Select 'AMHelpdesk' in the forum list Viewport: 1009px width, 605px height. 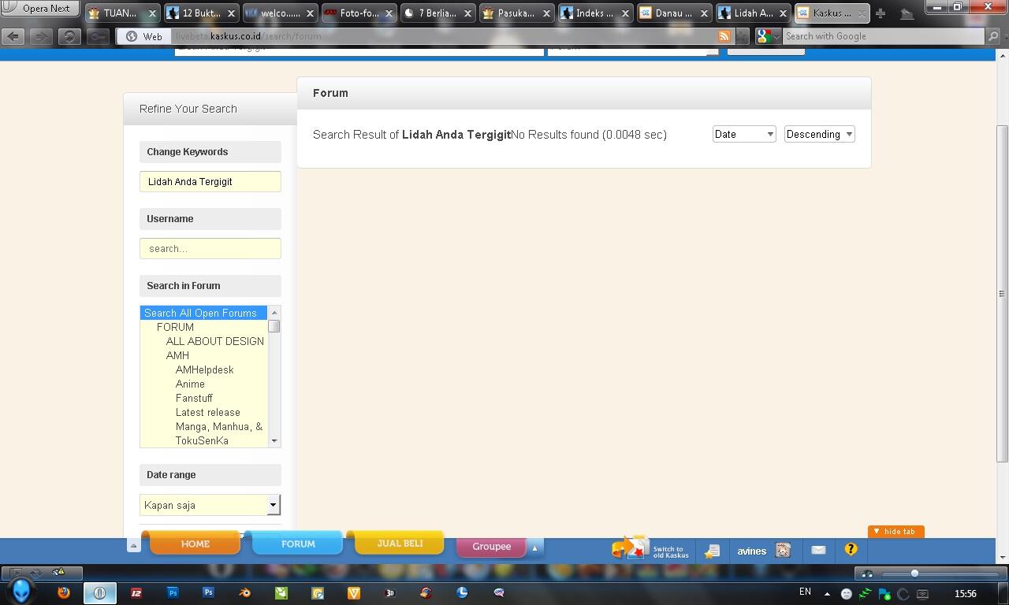[x=204, y=369]
